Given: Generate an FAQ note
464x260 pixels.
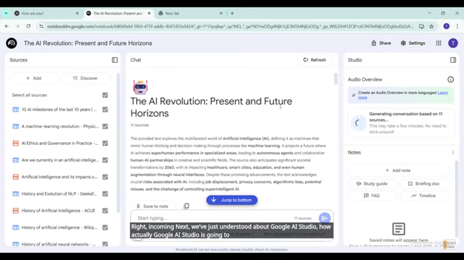Looking at the screenshot, I should [x=372, y=196].
